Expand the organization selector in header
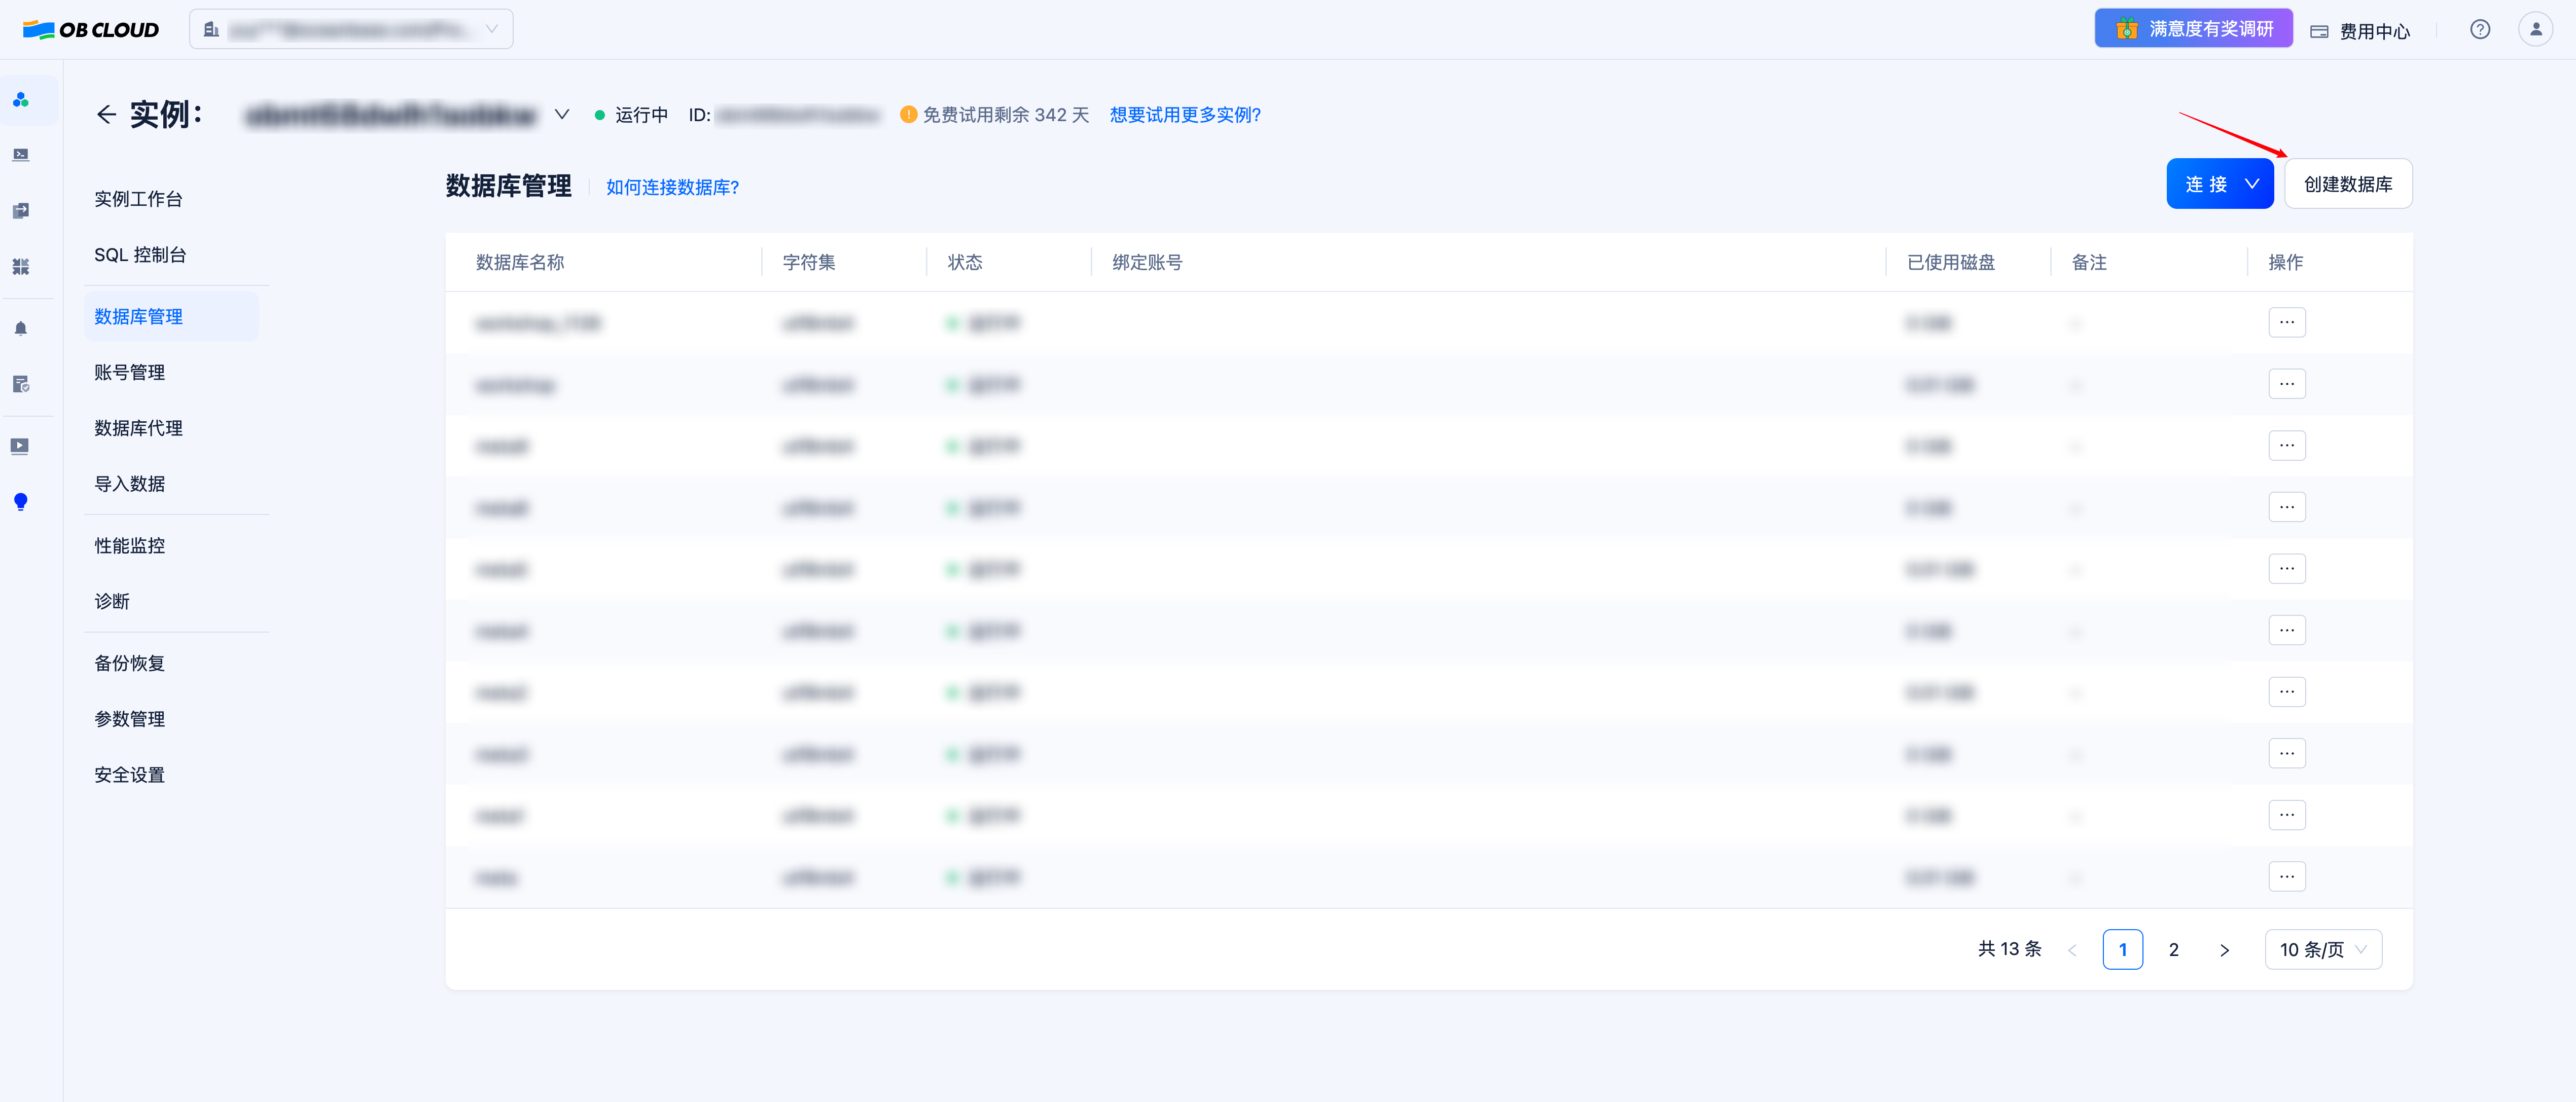The image size is (2576, 1102). point(351,29)
